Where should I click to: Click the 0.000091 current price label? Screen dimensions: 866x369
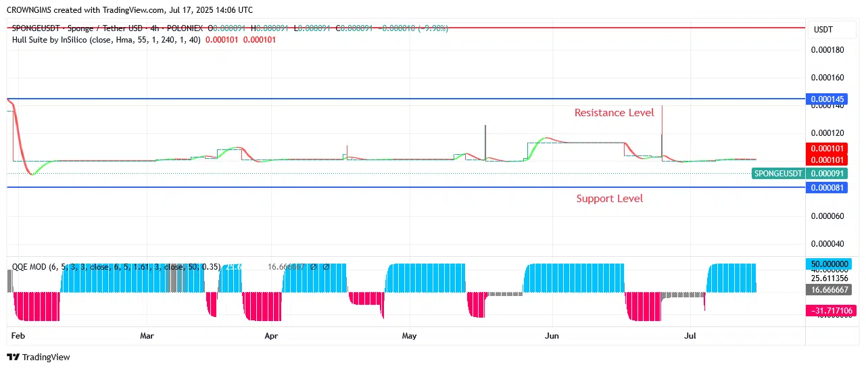(x=827, y=174)
